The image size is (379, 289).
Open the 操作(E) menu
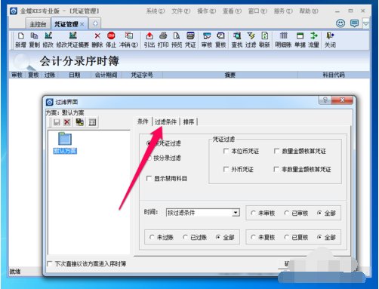click(x=206, y=11)
